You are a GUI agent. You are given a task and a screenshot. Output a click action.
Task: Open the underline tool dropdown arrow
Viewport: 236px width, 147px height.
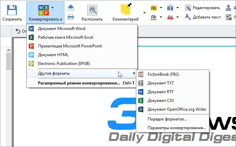(161, 17)
